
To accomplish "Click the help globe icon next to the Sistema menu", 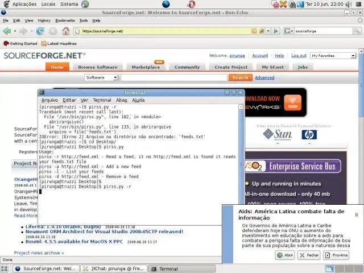I will pos(85,4).
